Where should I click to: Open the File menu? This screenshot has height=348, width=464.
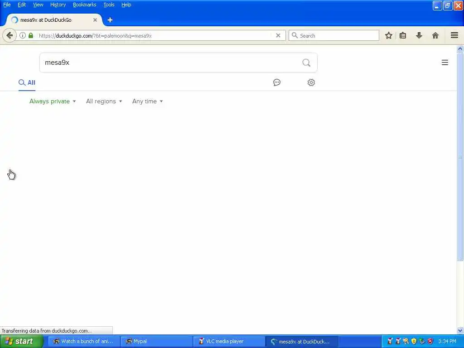tap(7, 5)
